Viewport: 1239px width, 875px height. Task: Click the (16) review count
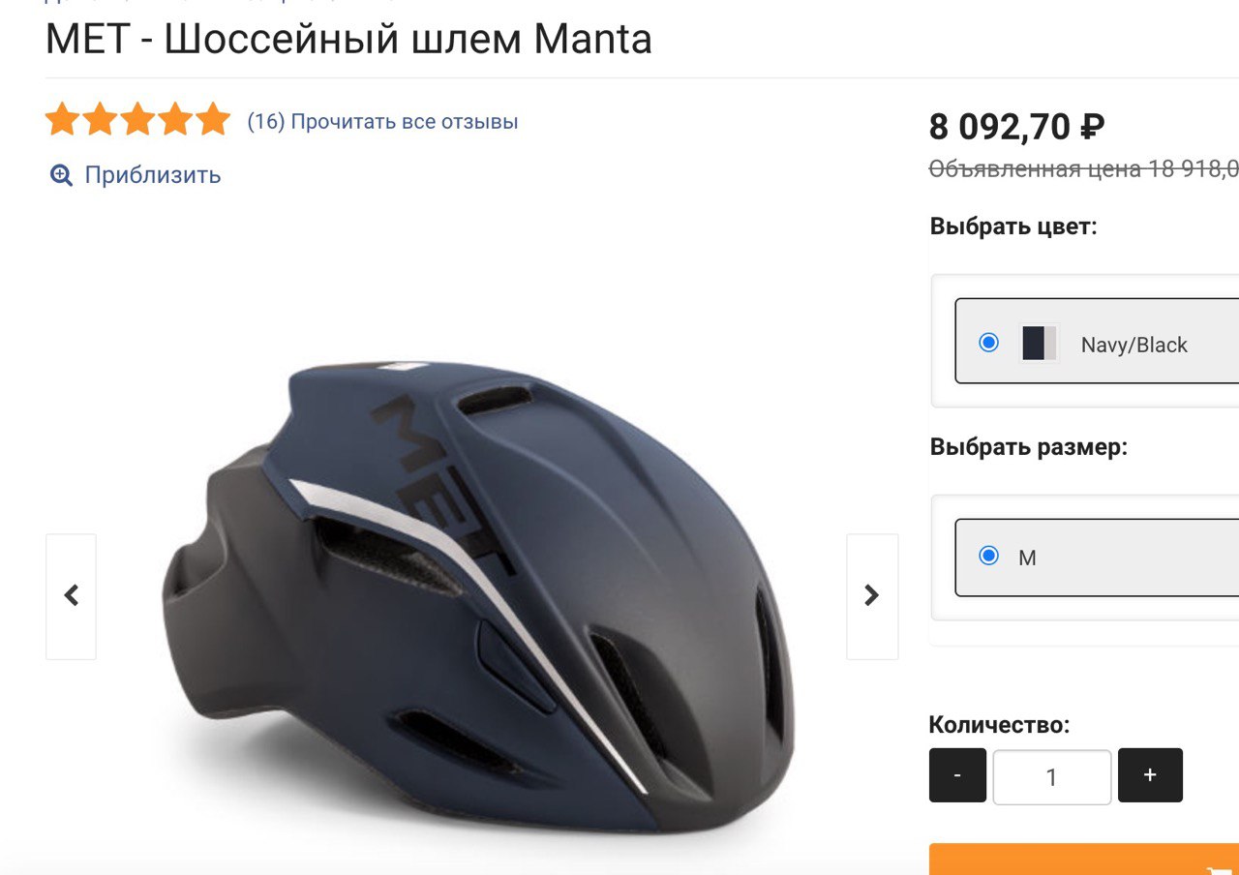(266, 122)
